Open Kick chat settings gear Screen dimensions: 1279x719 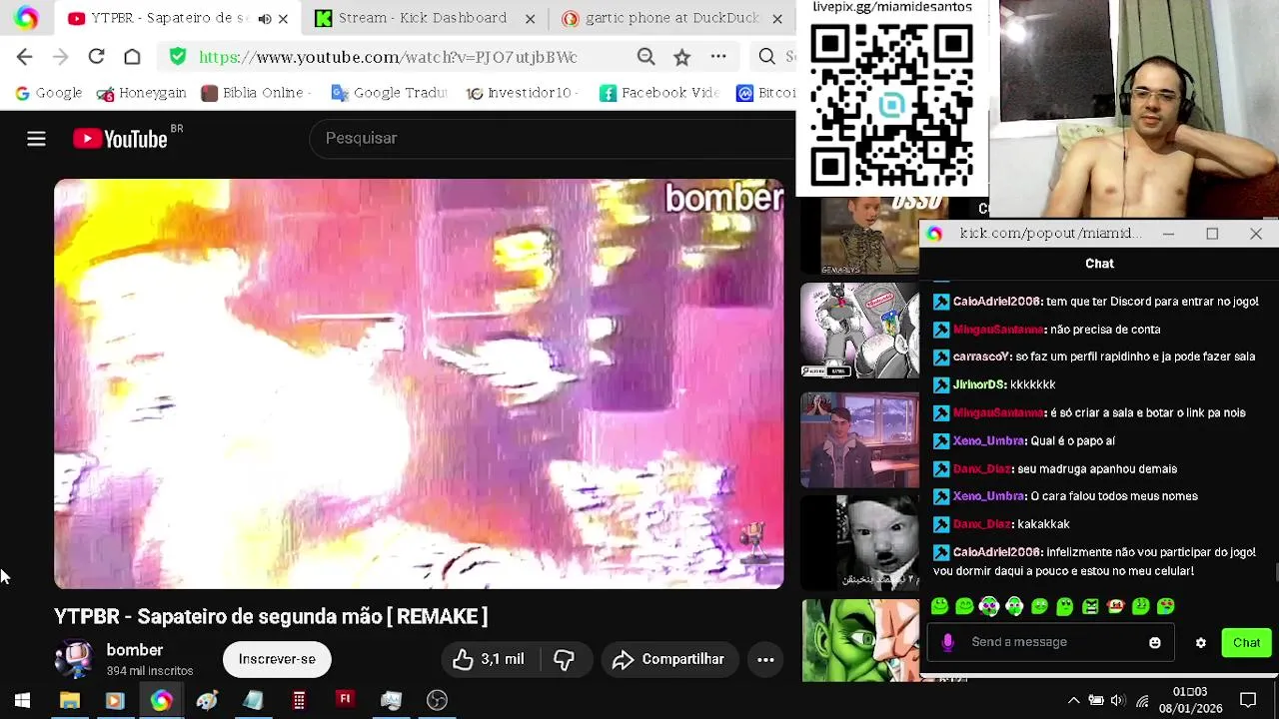1200,642
